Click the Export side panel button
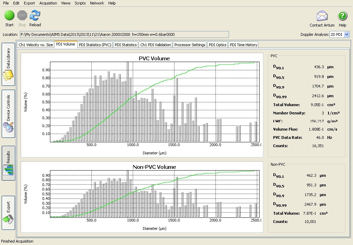 click(x=9, y=213)
